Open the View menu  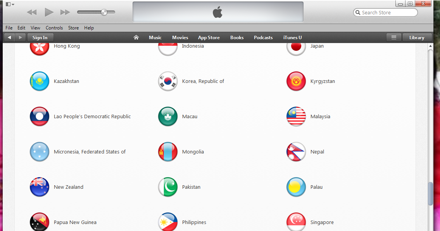[x=35, y=28]
